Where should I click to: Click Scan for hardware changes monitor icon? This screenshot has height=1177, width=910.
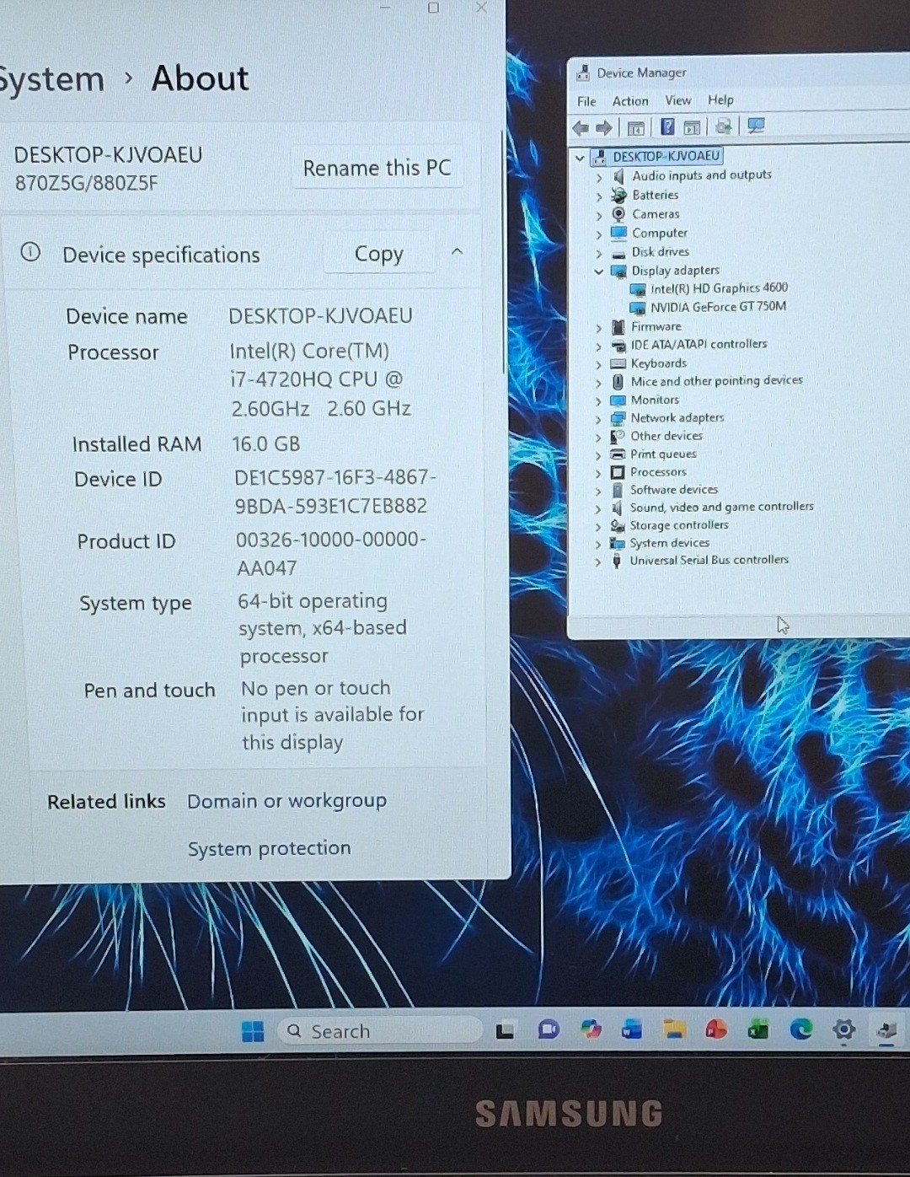click(x=756, y=126)
